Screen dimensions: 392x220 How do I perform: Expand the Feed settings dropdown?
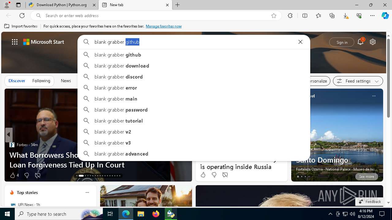pyautogui.click(x=358, y=81)
